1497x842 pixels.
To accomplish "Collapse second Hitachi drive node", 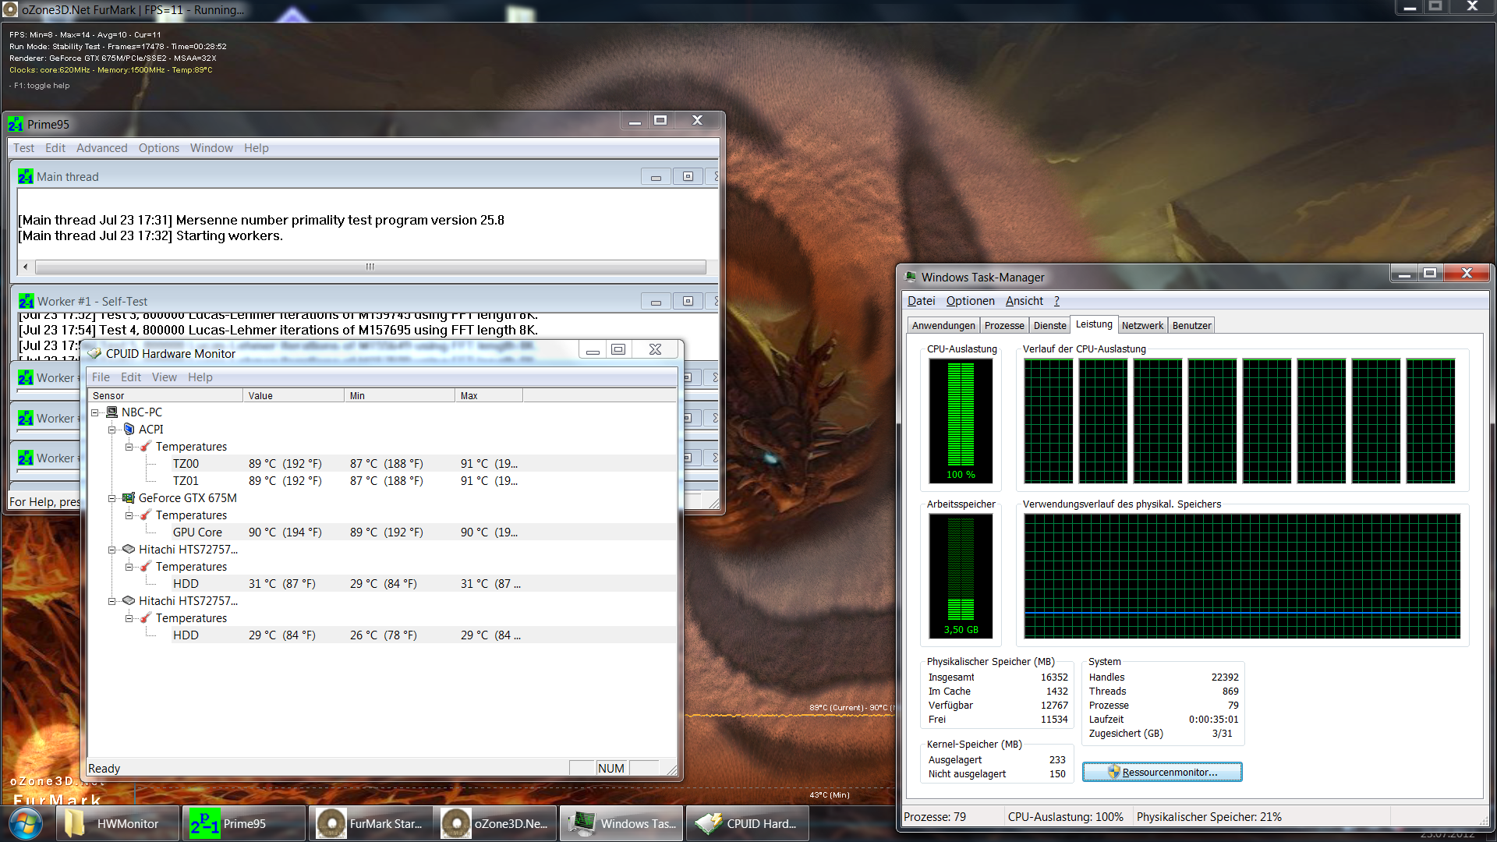I will (x=111, y=601).
